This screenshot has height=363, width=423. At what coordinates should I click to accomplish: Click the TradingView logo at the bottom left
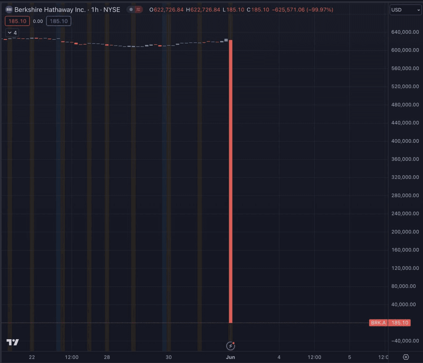[x=13, y=342]
